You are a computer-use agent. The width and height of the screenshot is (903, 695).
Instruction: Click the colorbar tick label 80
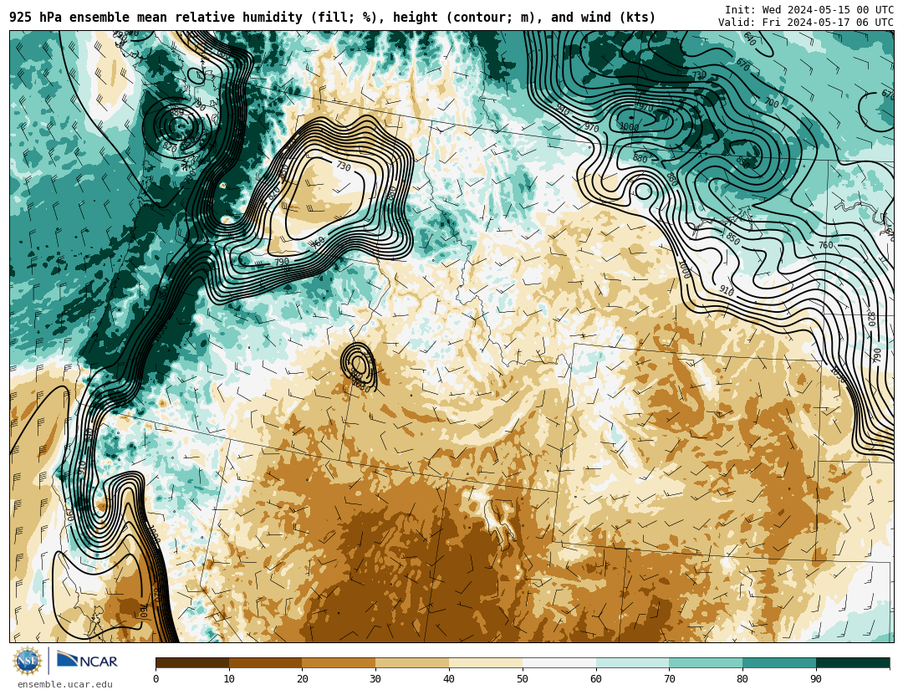742,679
